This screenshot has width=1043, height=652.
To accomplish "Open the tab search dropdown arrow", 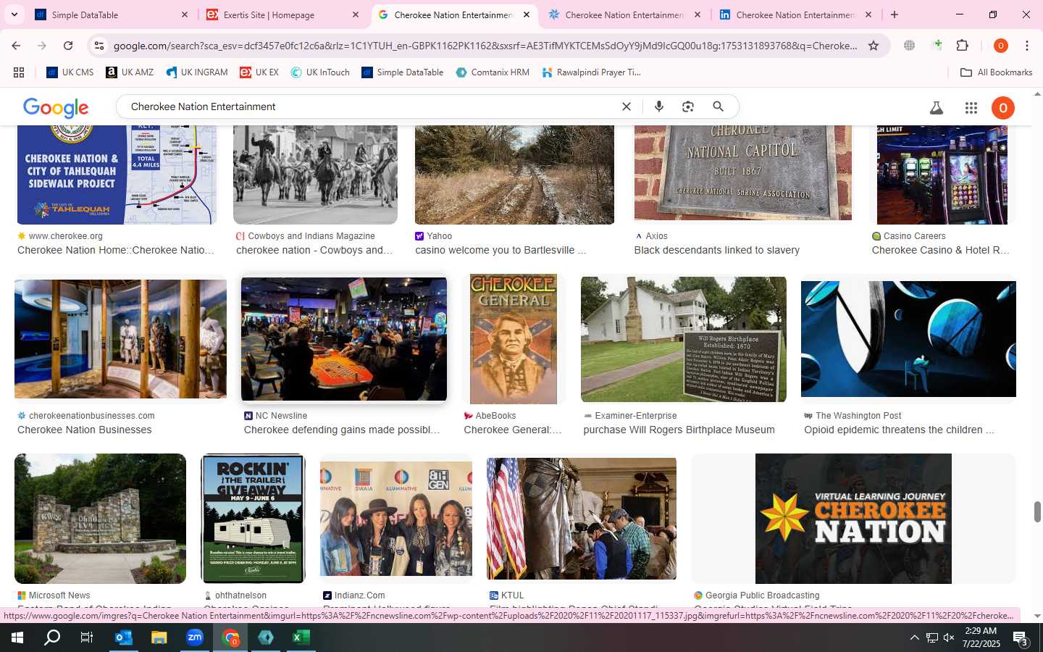I will pyautogui.click(x=14, y=14).
